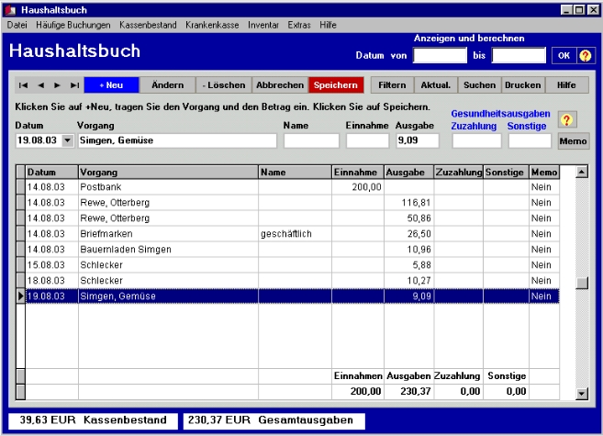Screen dimensions: 603x436
Task: Open the Extras menu
Action: [x=298, y=24]
